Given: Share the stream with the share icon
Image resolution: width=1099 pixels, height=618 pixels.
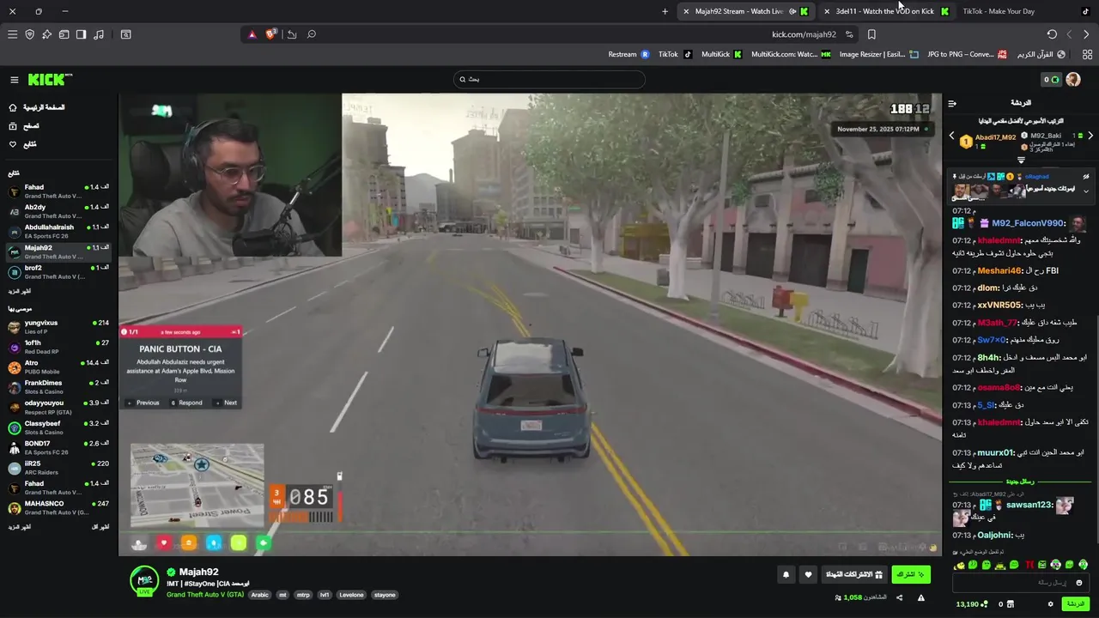Looking at the screenshot, I should coord(899,597).
